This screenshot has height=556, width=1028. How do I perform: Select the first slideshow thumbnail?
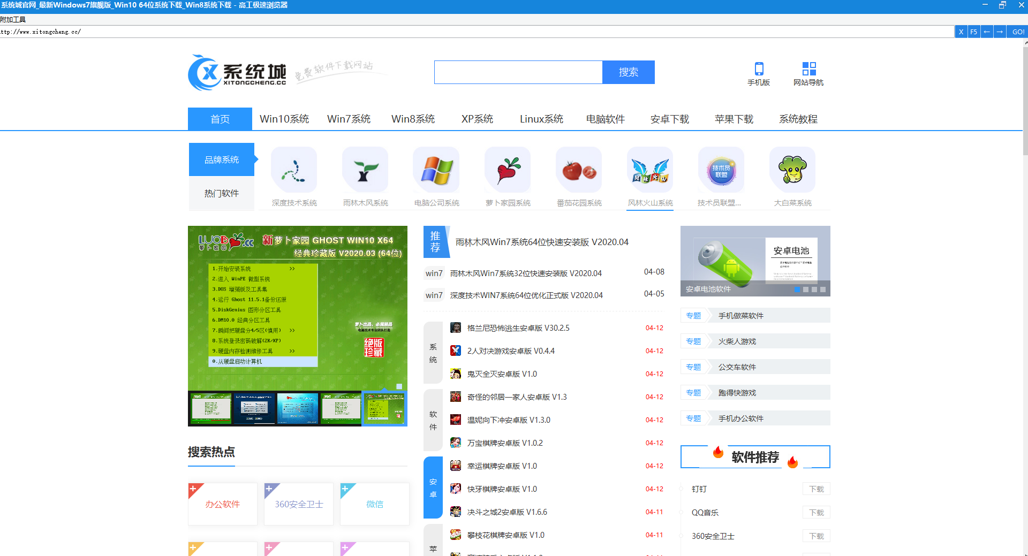pyautogui.click(x=211, y=408)
